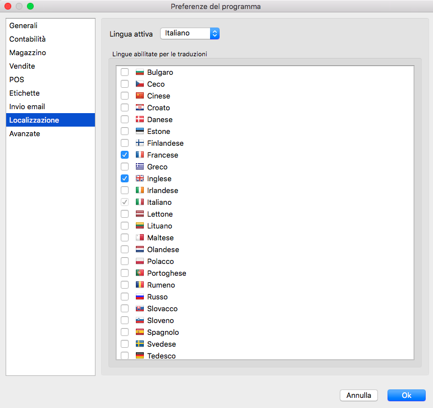Select Magazzino in the sidebar
The image size is (433, 408).
coord(28,53)
